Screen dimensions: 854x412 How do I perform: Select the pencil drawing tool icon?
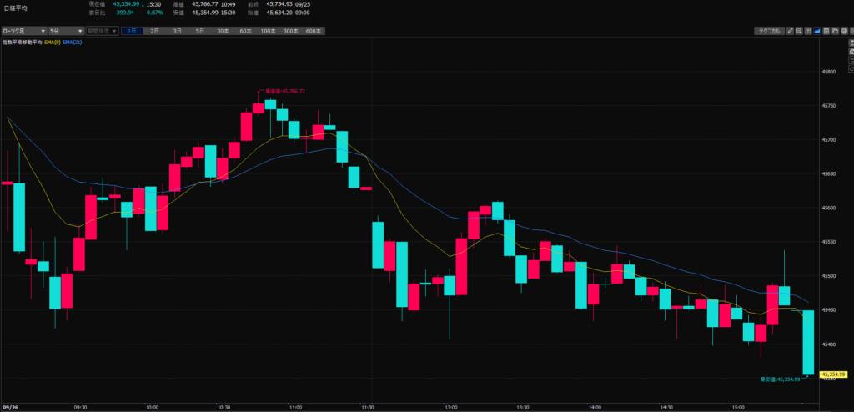(x=789, y=31)
